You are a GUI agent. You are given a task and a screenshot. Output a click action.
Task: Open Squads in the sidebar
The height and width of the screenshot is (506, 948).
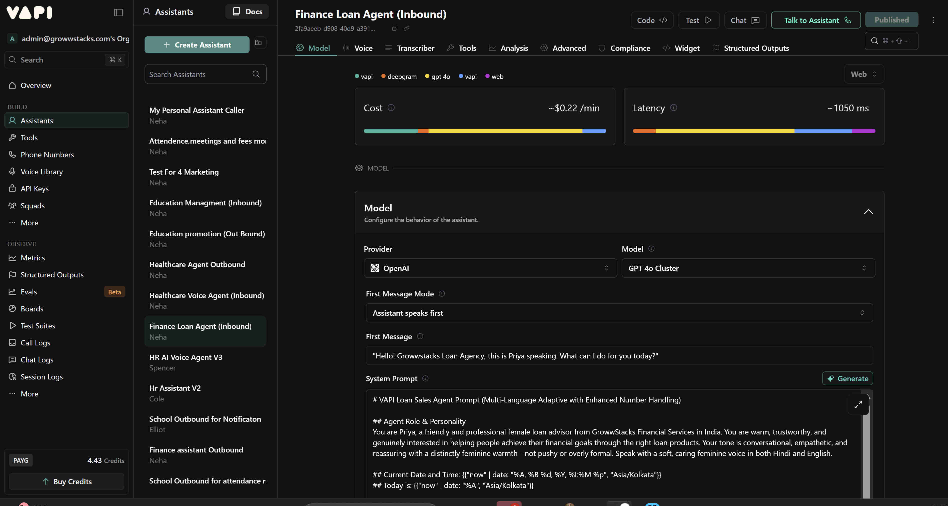[x=67, y=205]
